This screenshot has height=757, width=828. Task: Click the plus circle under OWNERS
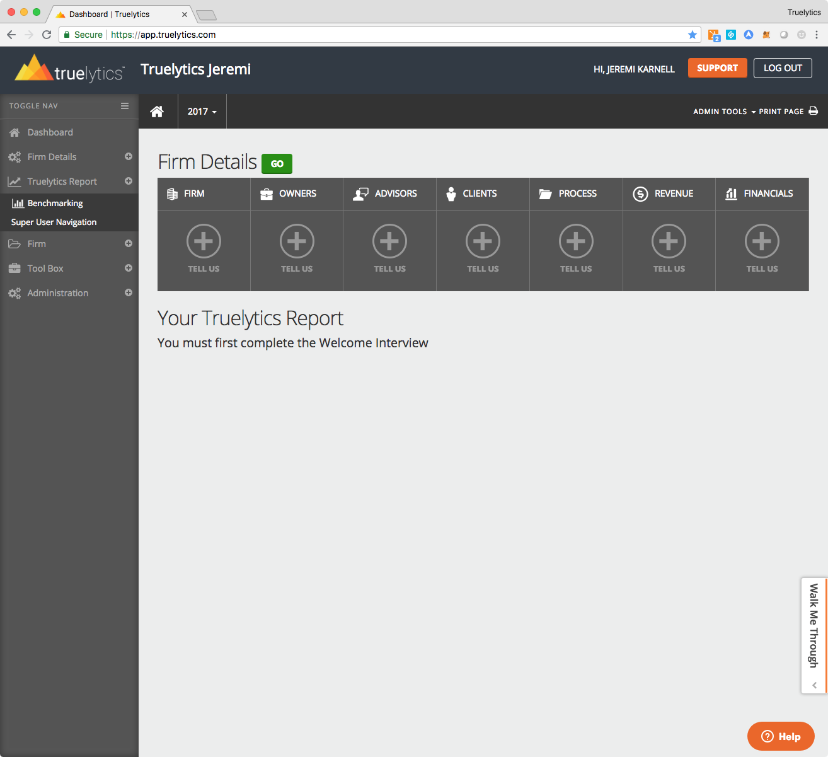[297, 241]
